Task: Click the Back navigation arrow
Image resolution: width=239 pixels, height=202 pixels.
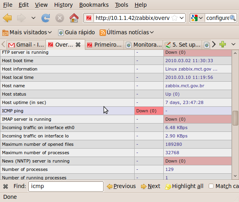Action: [8, 18]
